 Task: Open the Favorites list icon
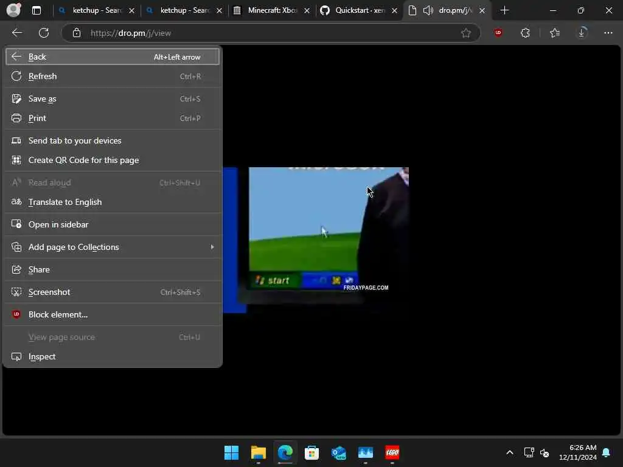click(x=555, y=33)
